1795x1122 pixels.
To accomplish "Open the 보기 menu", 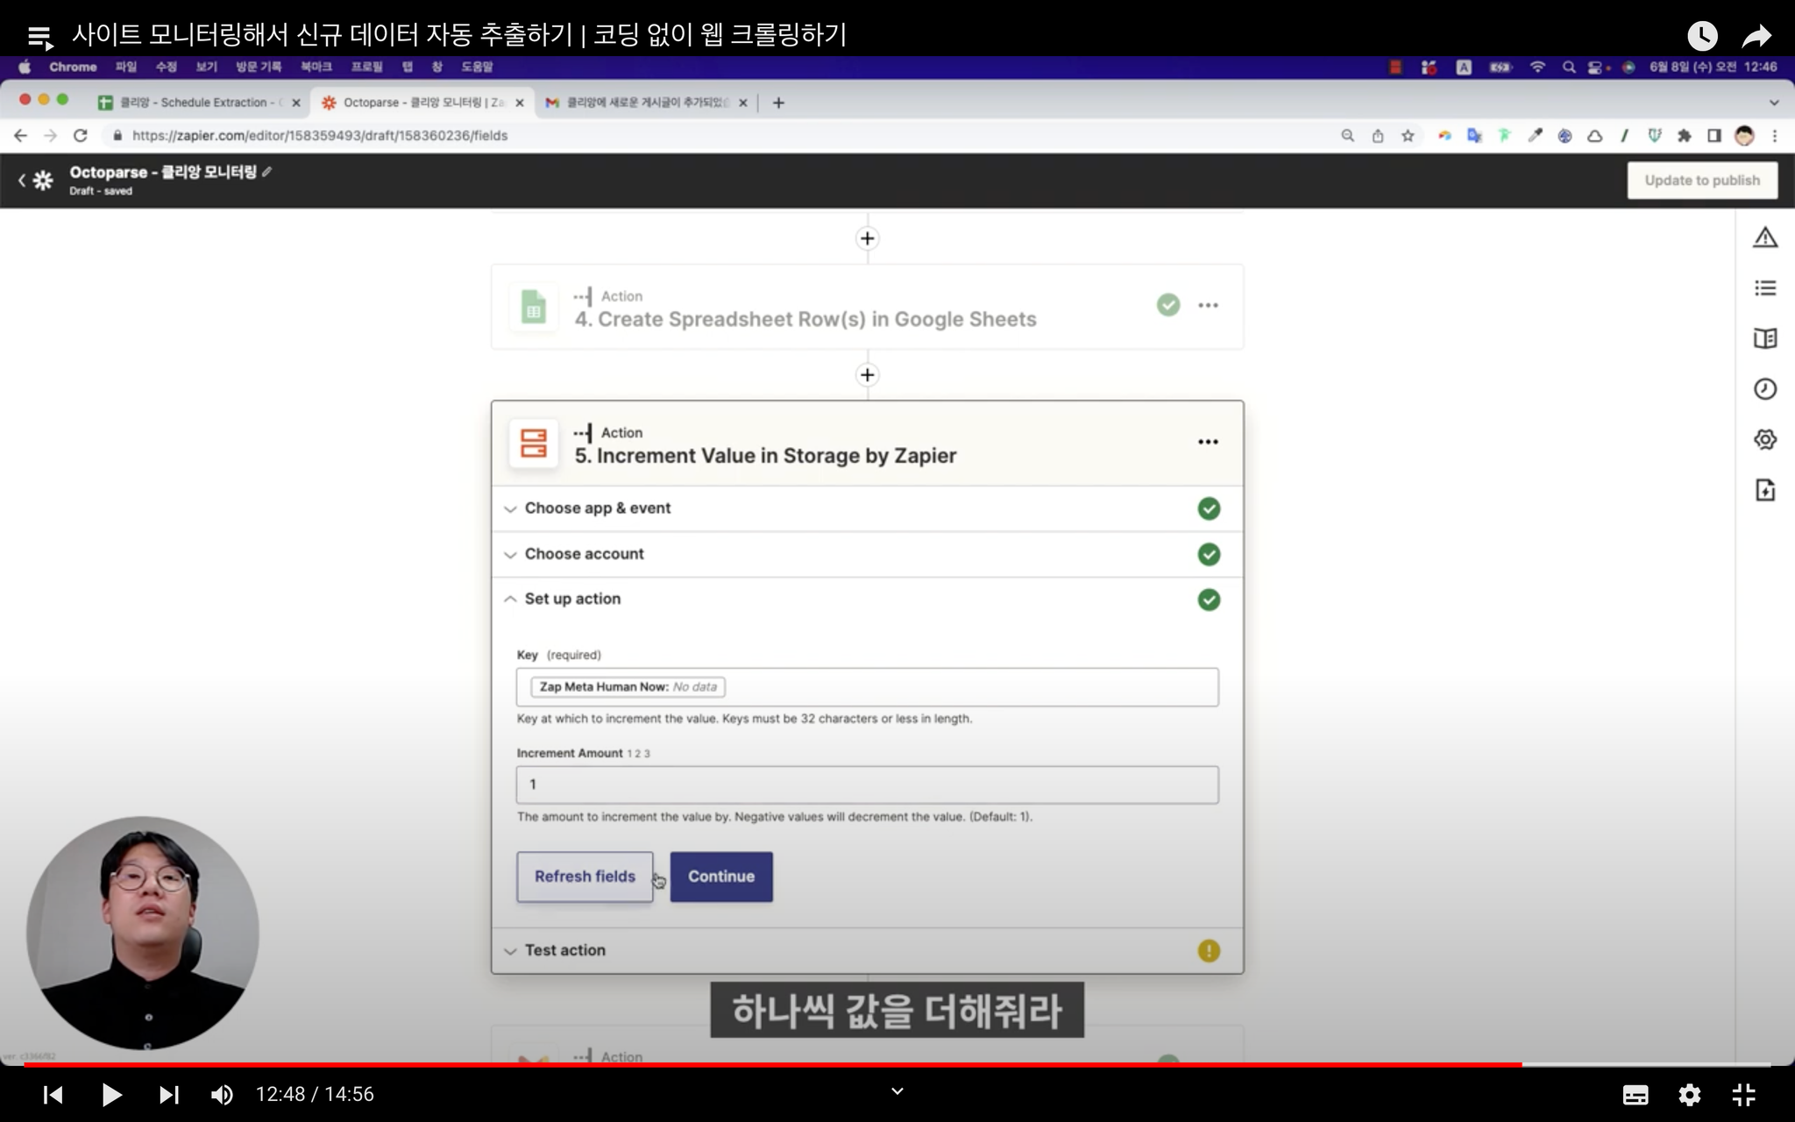I will (206, 67).
